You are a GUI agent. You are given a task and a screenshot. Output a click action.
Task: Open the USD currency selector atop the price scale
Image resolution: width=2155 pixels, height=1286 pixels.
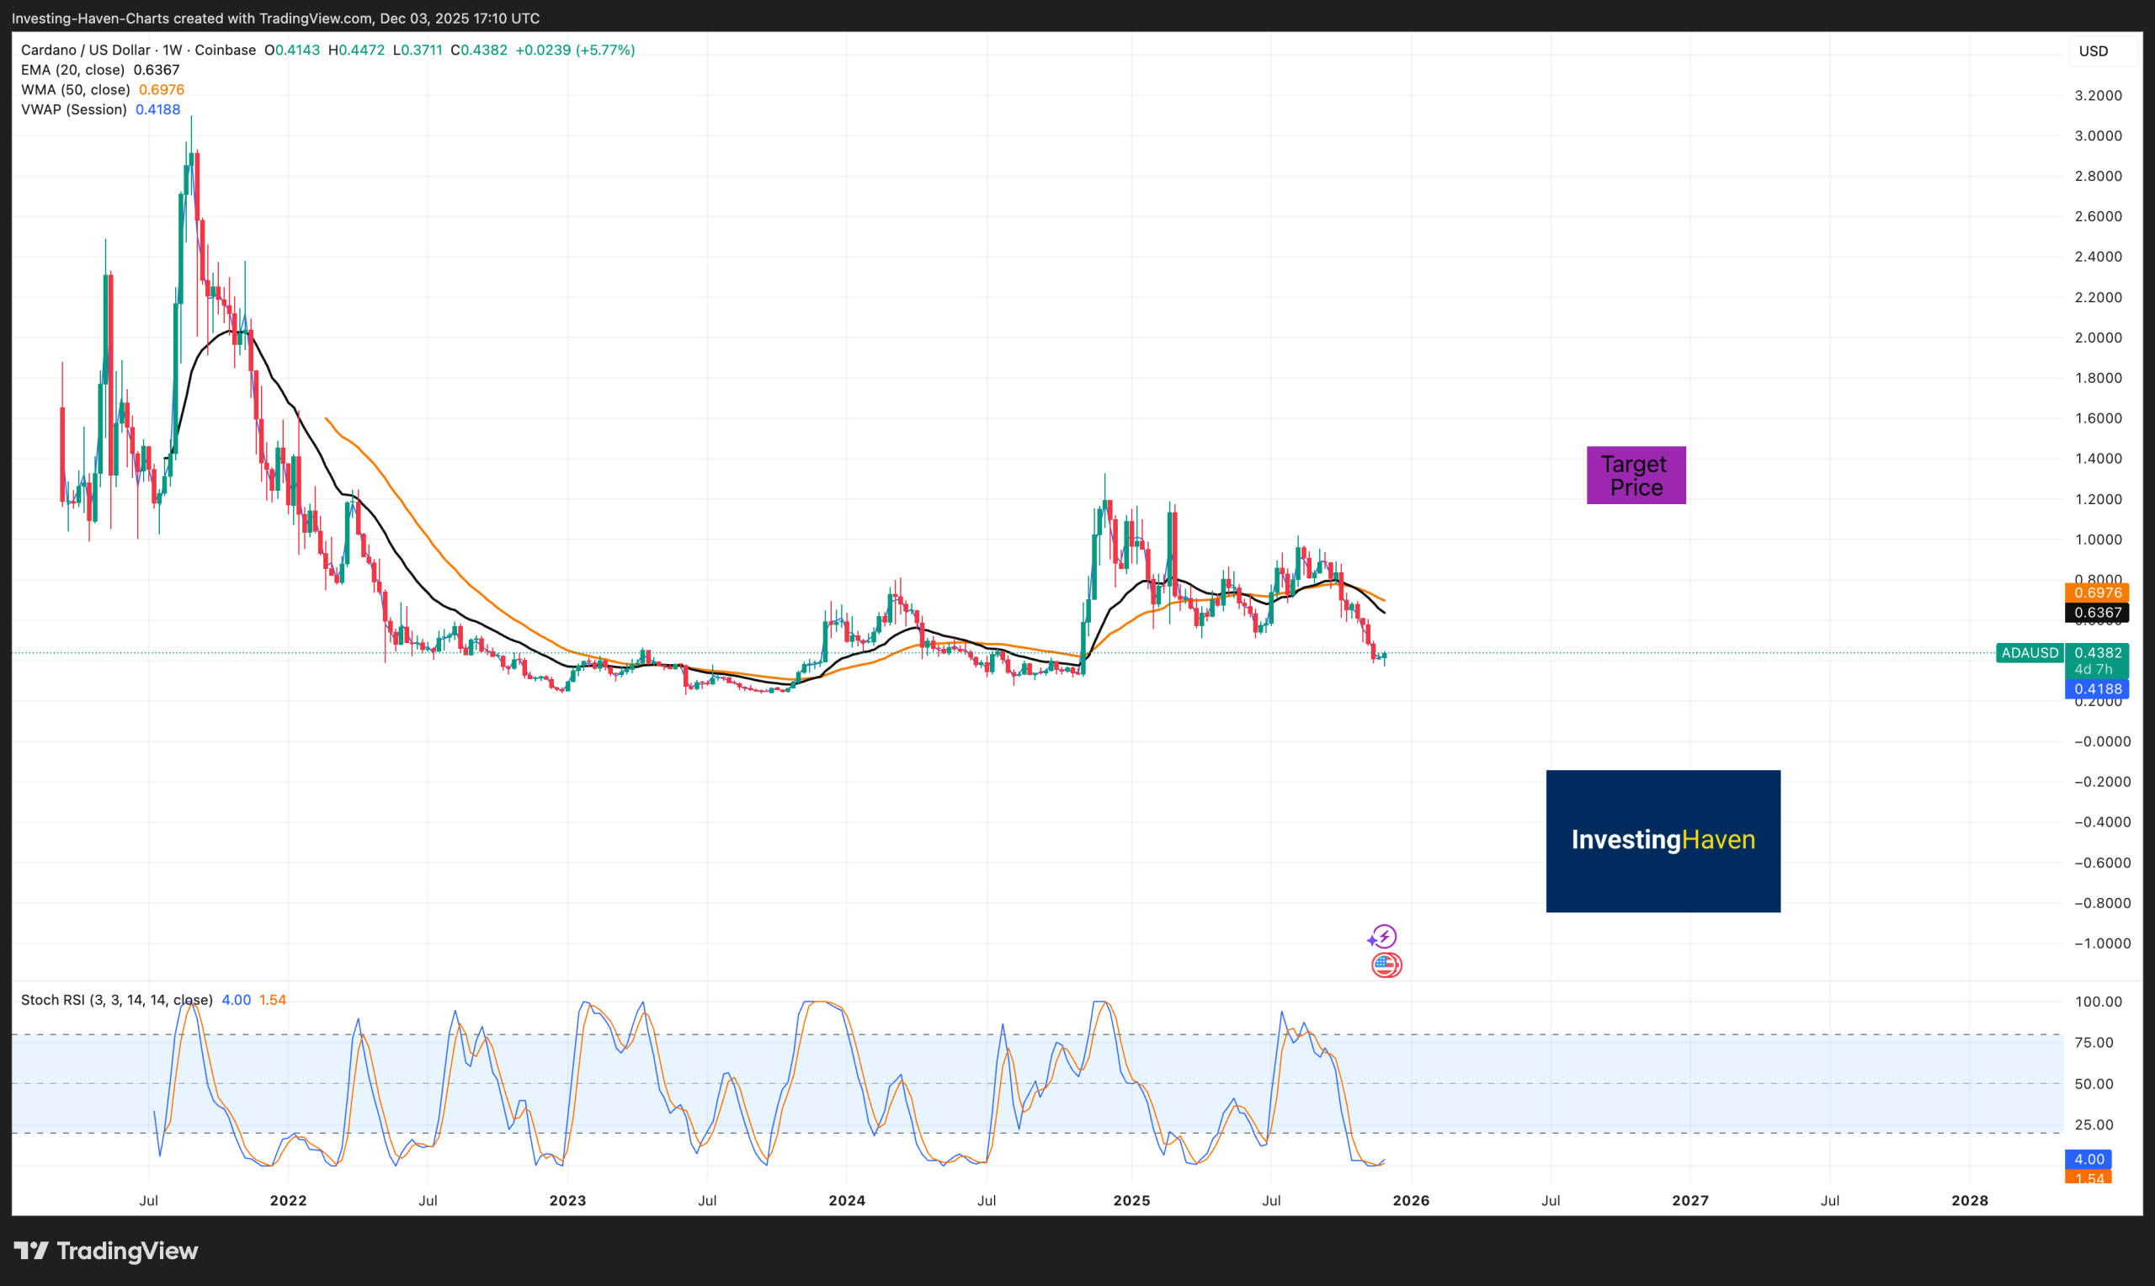click(x=2094, y=50)
